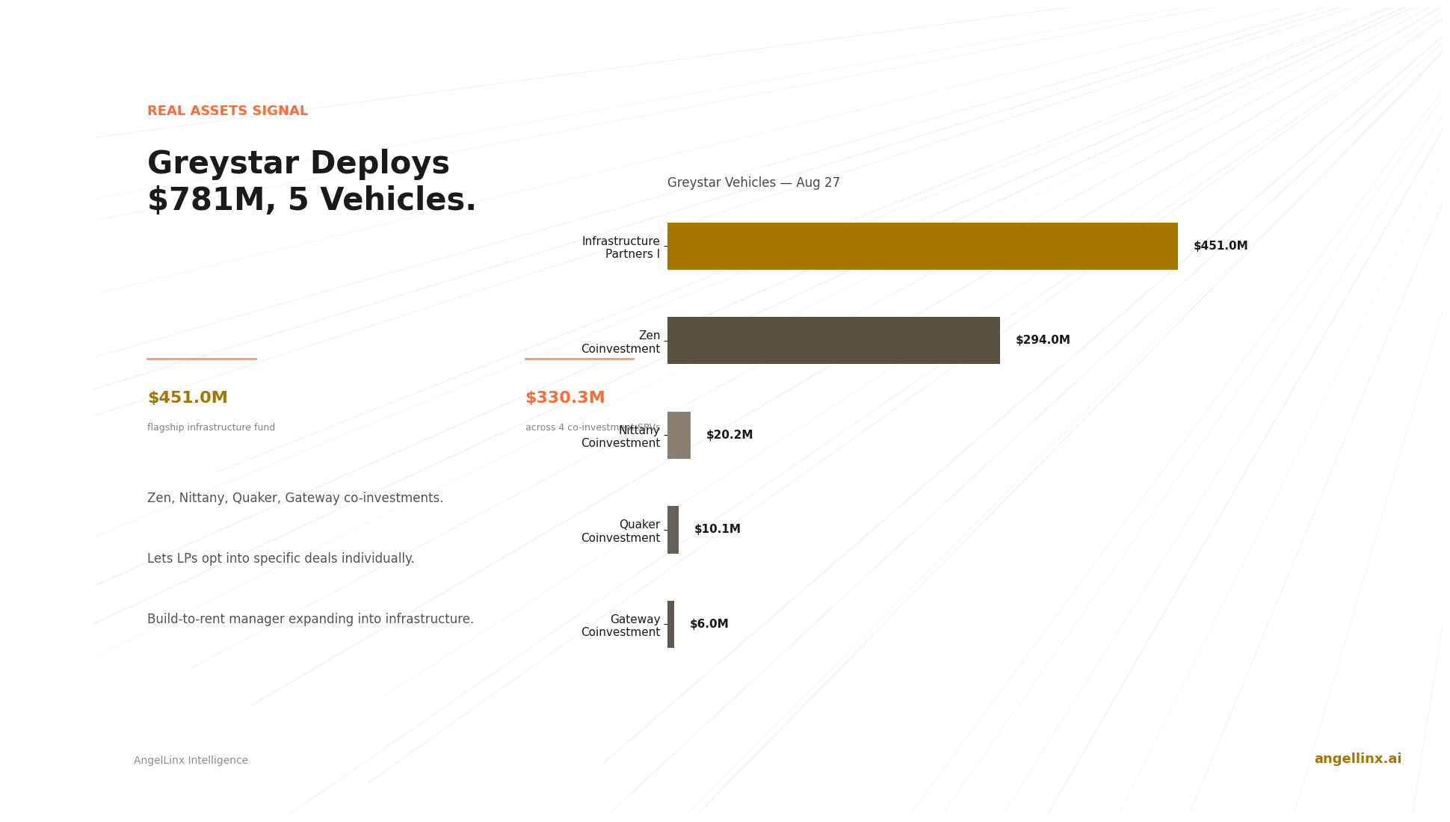
Task: Click the $10.1M bar value label
Action: click(718, 529)
